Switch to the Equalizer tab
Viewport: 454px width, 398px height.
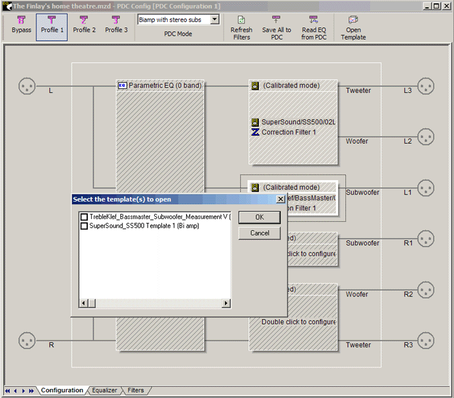coord(104,390)
